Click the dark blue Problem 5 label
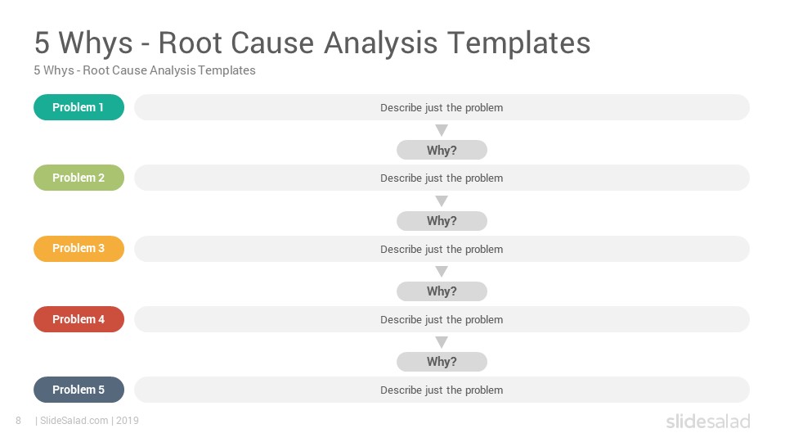Screen dimensions: 785x442 click(78, 390)
